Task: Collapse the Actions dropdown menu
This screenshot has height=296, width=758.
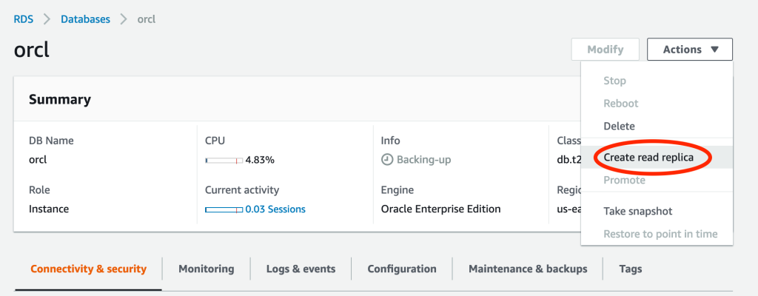Action: coord(689,50)
